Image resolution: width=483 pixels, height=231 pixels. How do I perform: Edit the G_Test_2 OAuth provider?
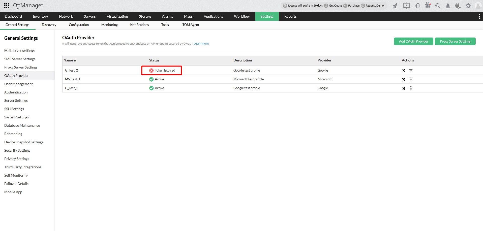coord(403,71)
